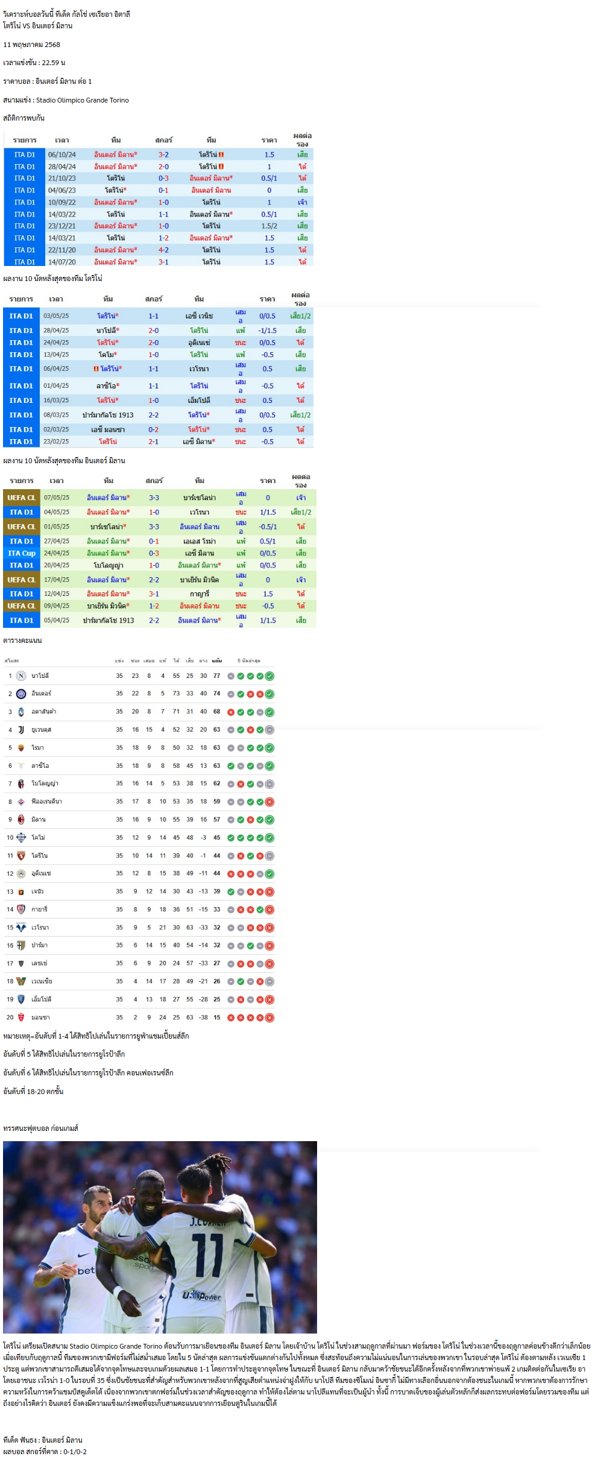Click the UEFA CL badge on 01/05/25 match

pyautogui.click(x=22, y=527)
